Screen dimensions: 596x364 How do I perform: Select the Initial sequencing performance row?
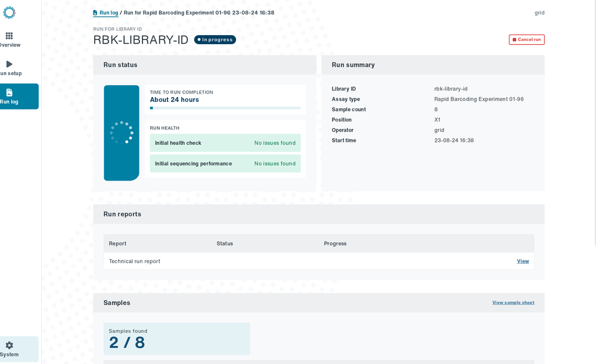tap(225, 163)
